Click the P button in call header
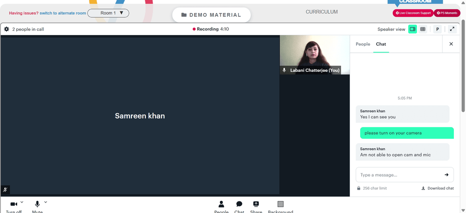The image size is (466, 213). point(438,29)
